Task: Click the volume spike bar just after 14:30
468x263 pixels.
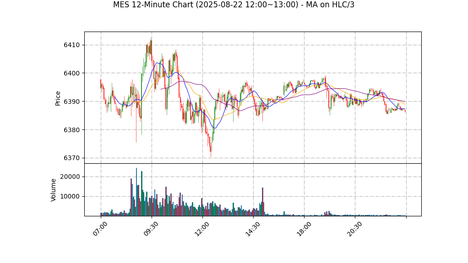Action: [x=263, y=202]
